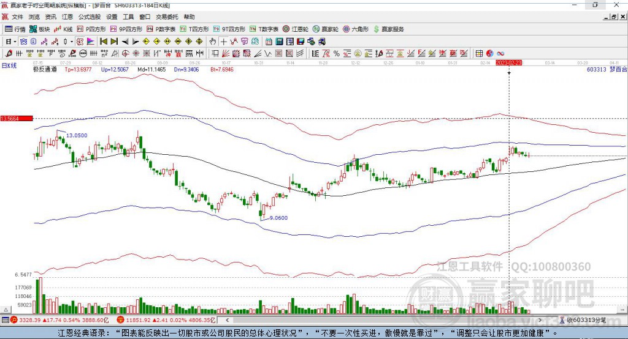
Task: Click the 极反通道 indicator label
Action: (45, 70)
